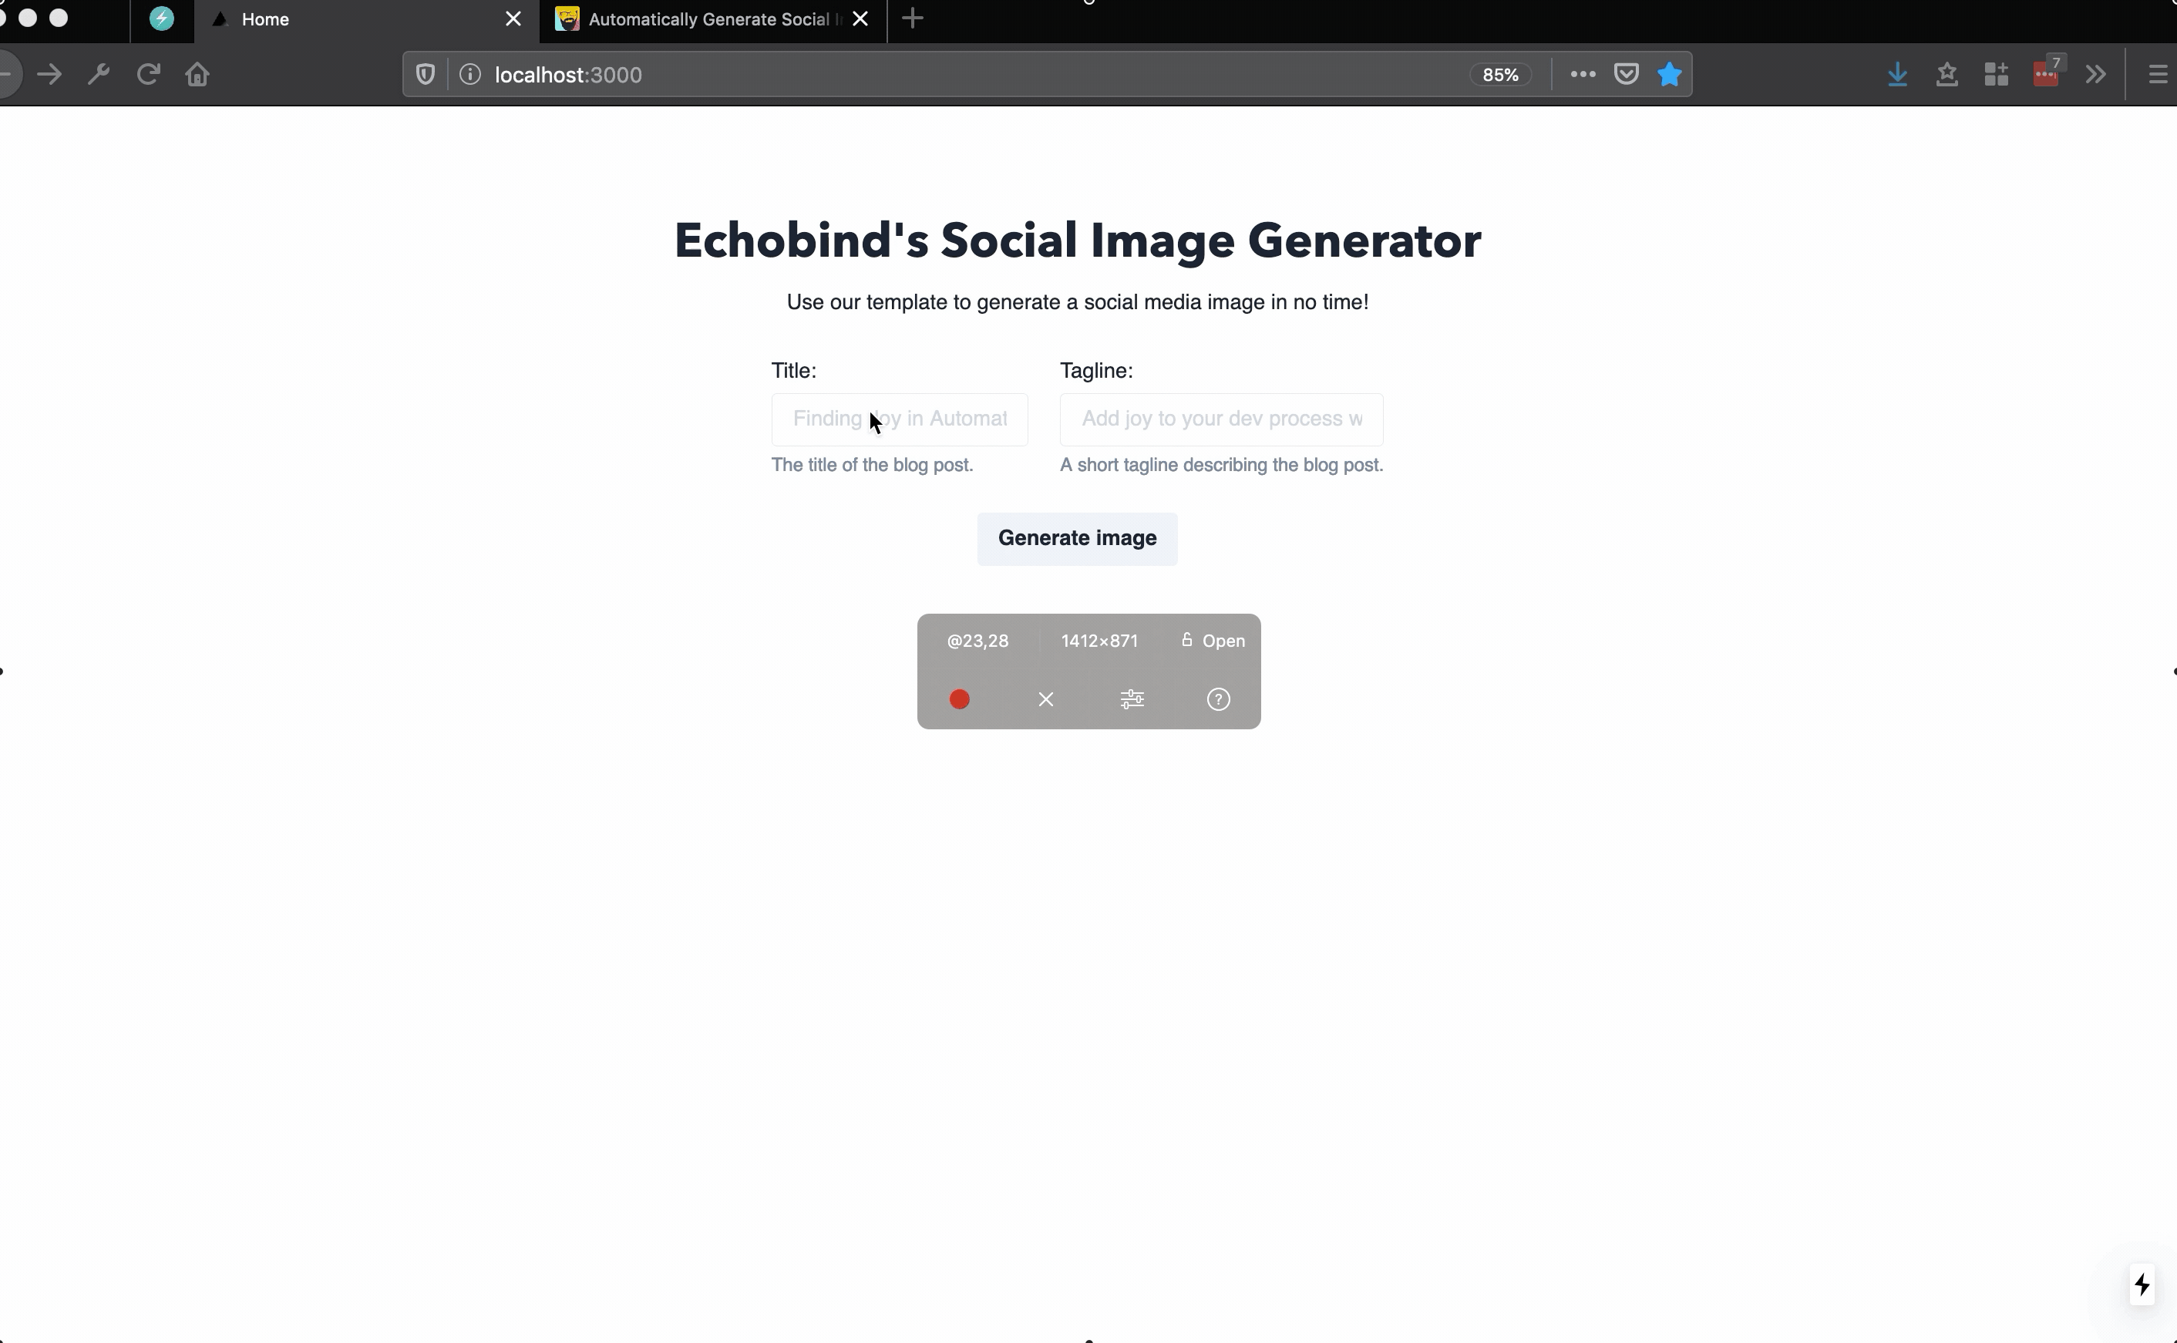Click the Tagline input field

click(x=1220, y=418)
